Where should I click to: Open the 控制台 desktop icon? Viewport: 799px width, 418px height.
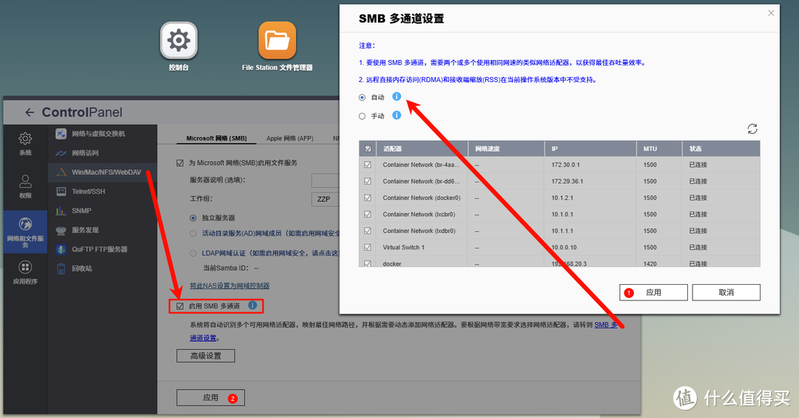(x=178, y=41)
